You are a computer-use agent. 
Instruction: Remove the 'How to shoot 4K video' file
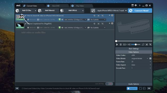tap(112, 16)
